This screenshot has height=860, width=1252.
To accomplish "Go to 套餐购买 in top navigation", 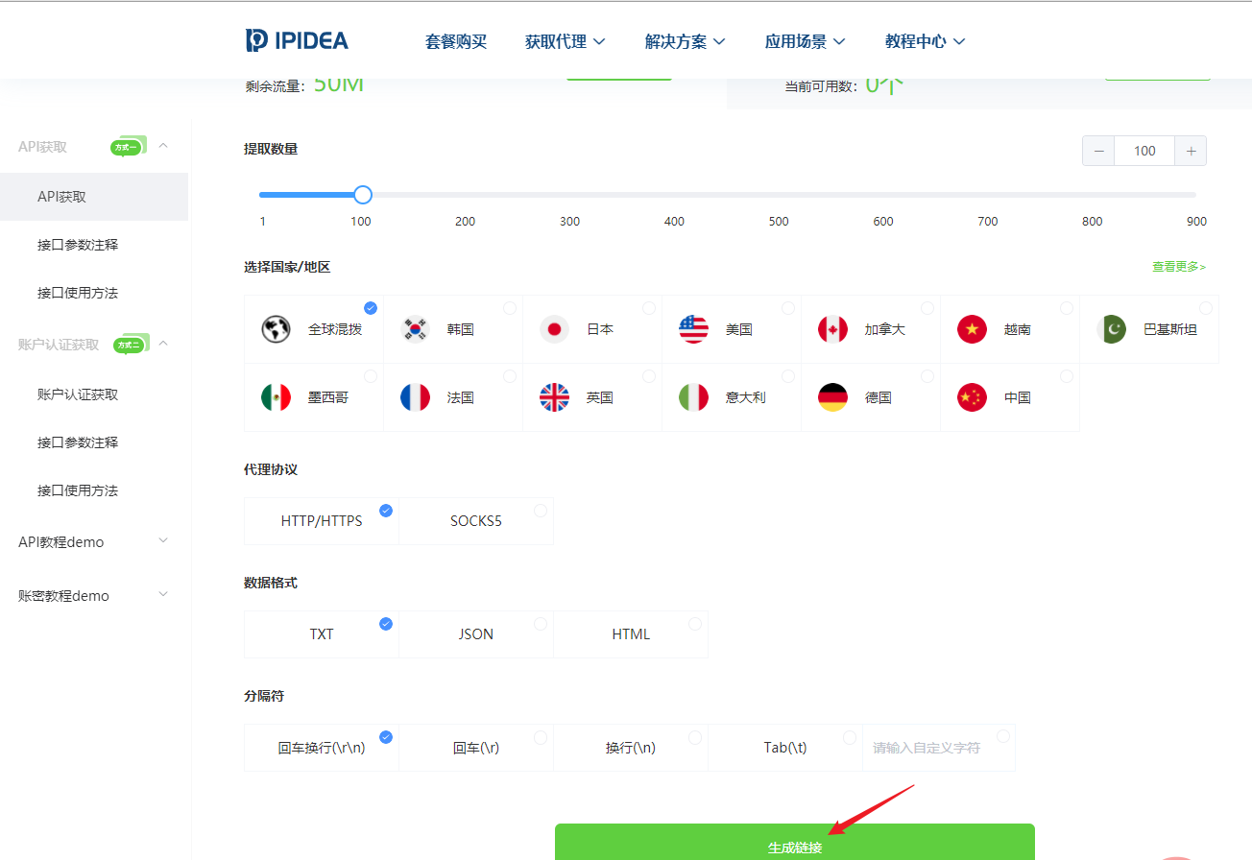I will (456, 41).
